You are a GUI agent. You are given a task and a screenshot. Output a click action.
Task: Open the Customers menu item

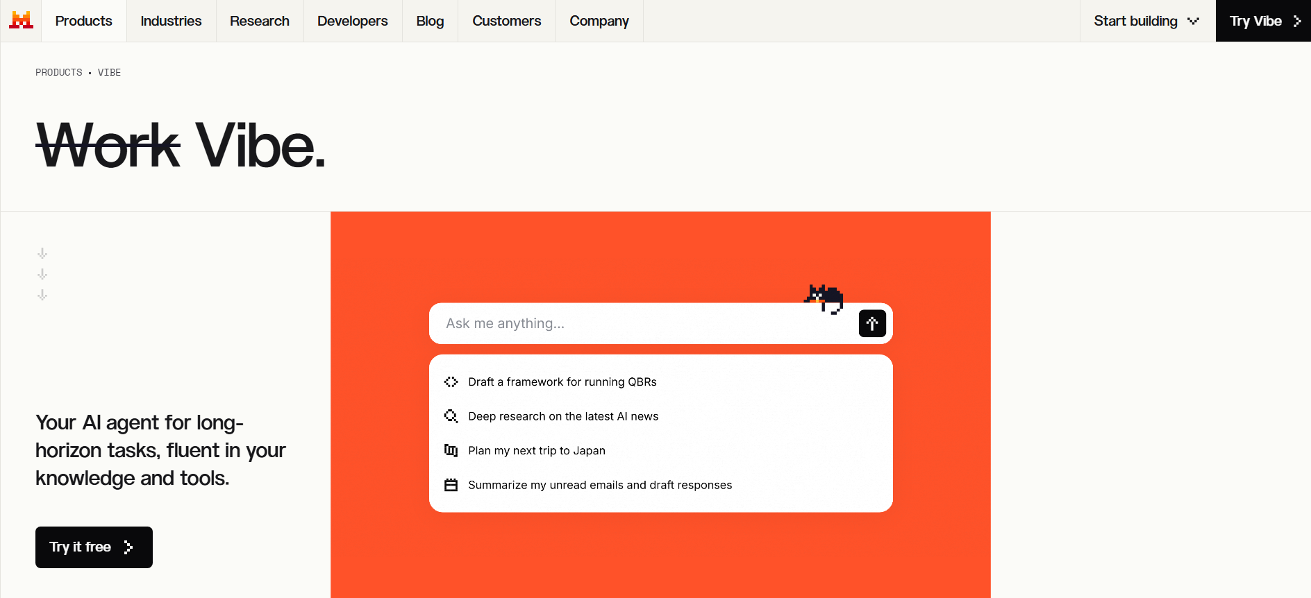click(506, 21)
